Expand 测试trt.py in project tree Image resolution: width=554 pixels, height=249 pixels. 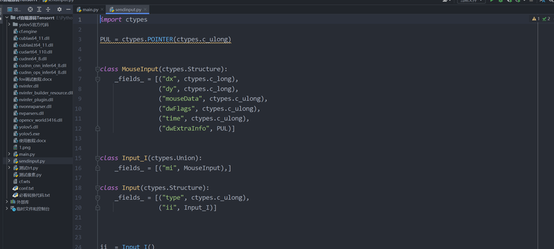pos(9,168)
